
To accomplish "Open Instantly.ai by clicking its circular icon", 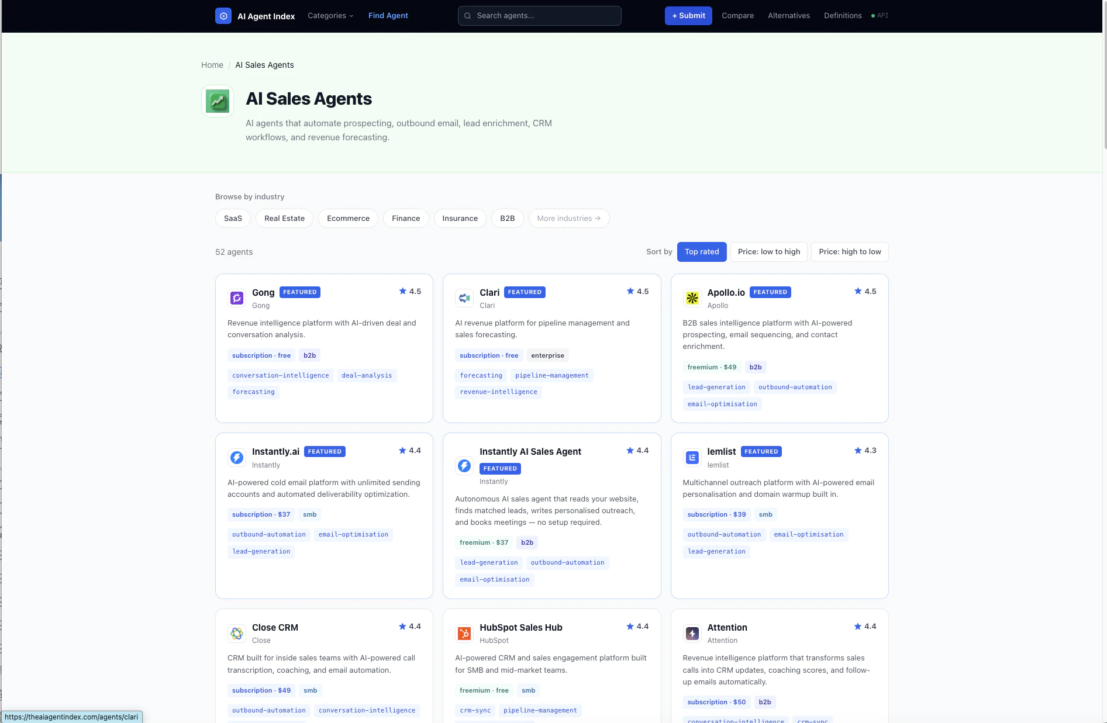I will point(236,457).
